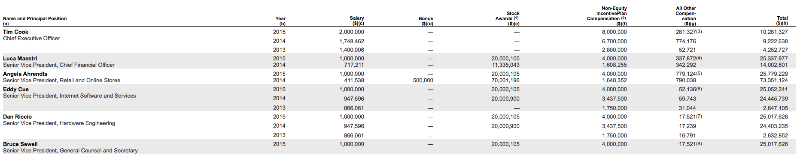Select the Bruce Sewell name cell
This screenshot has width=797, height=161.
point(20,144)
